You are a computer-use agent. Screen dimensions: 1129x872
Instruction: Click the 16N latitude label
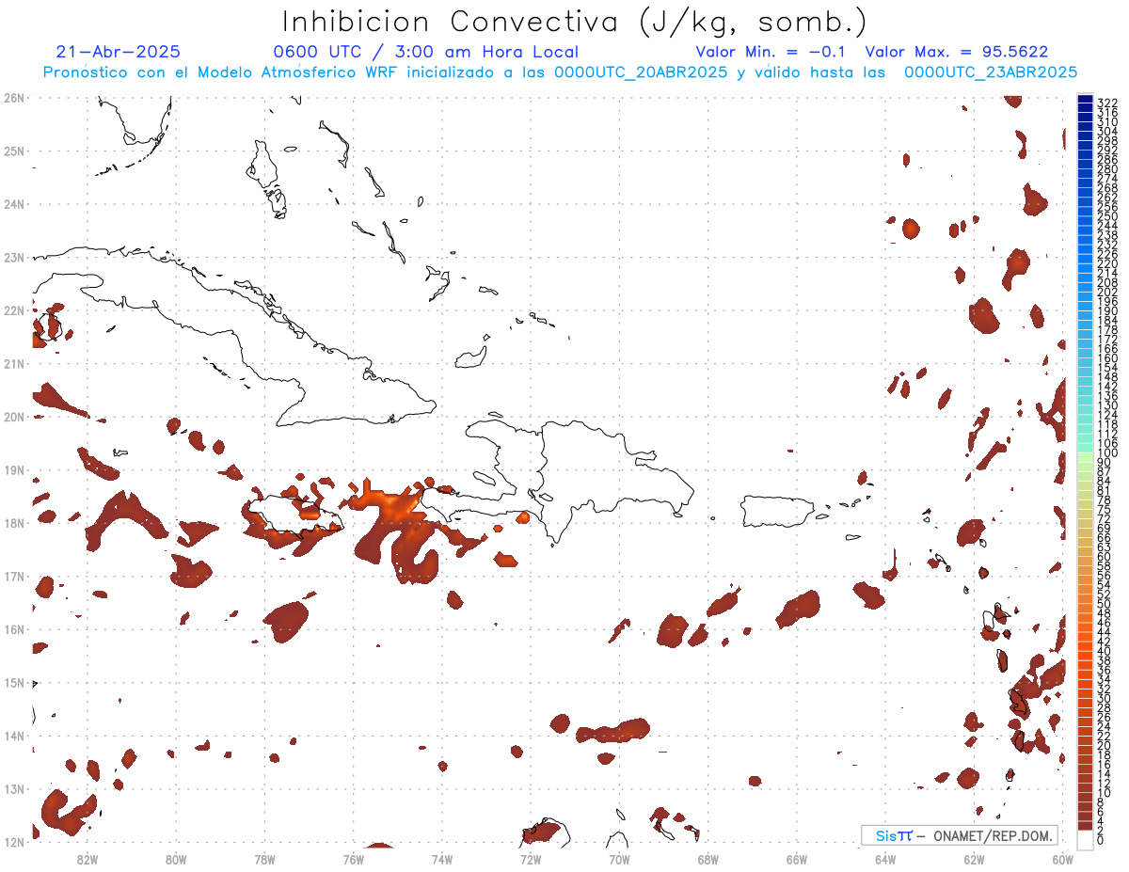point(14,629)
